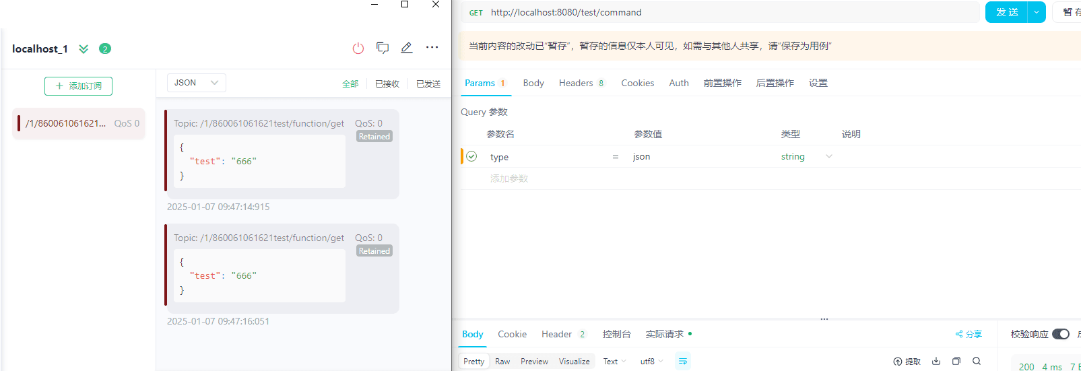1081x371 pixels.
Task: Click the panel resize handle dots
Action: pyautogui.click(x=824, y=319)
